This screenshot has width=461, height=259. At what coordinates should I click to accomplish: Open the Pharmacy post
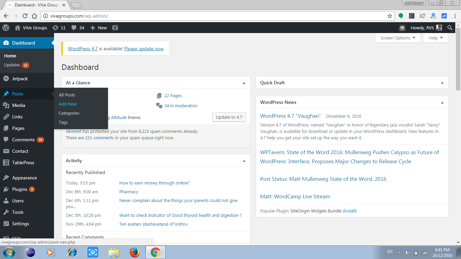click(129, 192)
